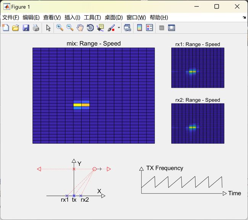Image resolution: width=248 pixels, height=220 pixels.
Task: Minimize the Figure 1 window
Action: tap(196, 7)
